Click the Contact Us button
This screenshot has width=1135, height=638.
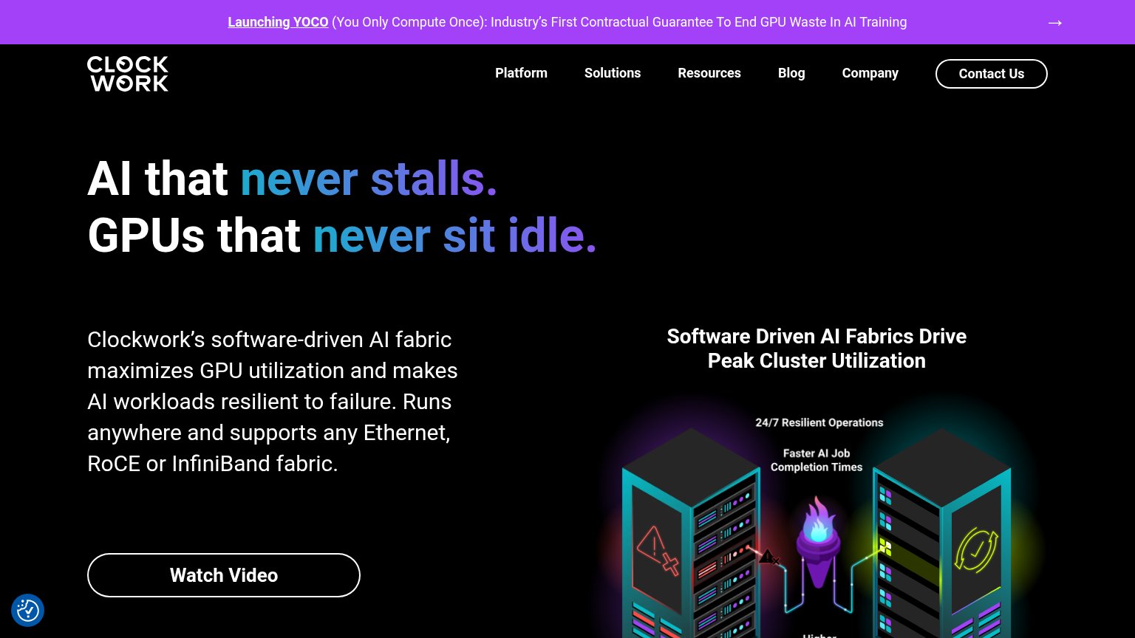[x=992, y=74]
